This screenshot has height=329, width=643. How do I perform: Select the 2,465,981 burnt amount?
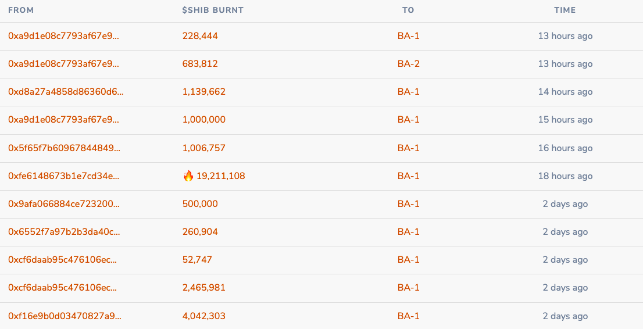point(204,288)
